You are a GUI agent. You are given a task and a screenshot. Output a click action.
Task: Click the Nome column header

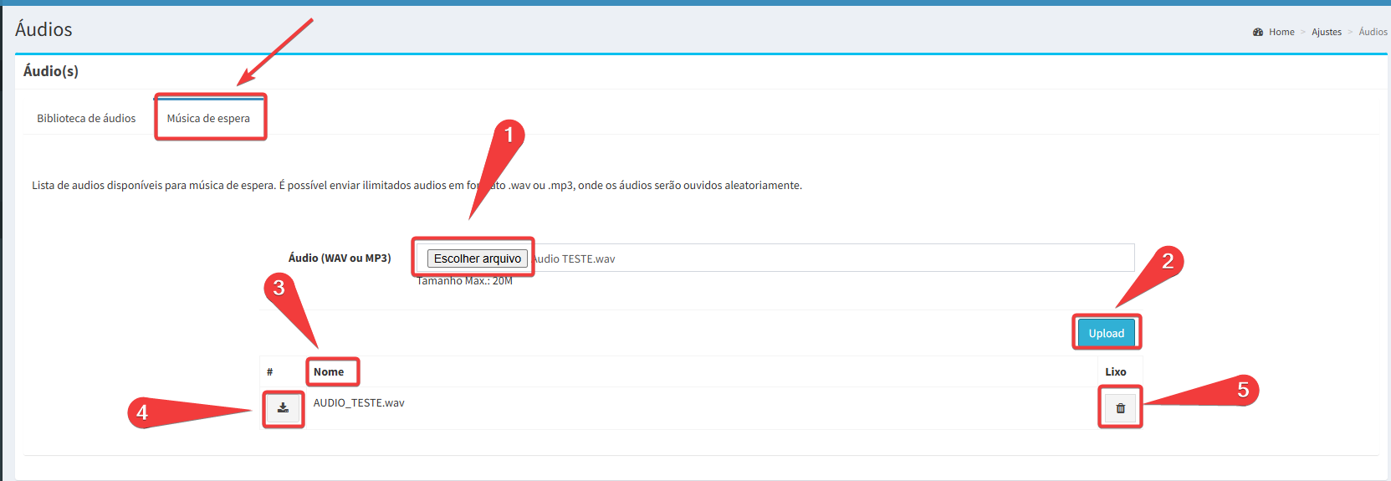(x=329, y=372)
